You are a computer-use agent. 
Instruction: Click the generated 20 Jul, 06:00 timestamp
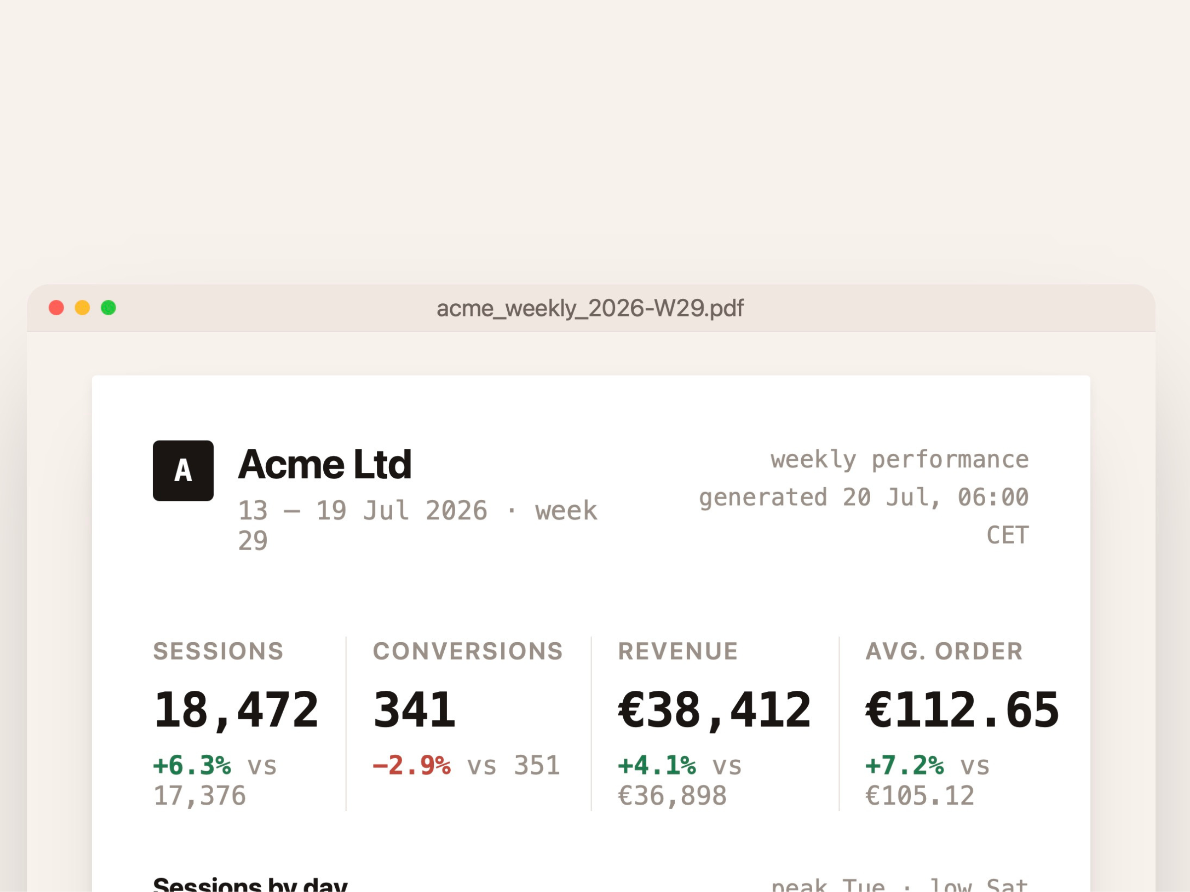[x=864, y=498]
